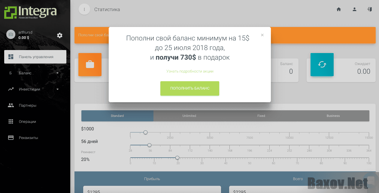Click the orange briefcase icon tile
This screenshot has width=379, height=193.
click(90, 64)
